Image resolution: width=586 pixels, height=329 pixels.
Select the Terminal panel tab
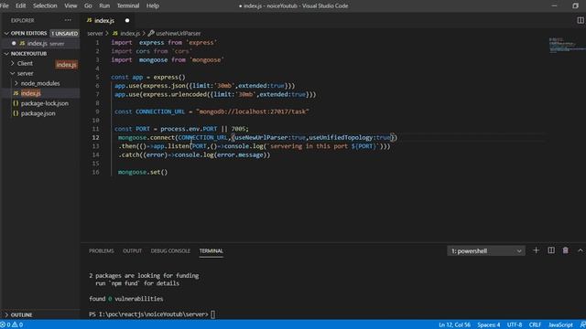coord(212,251)
